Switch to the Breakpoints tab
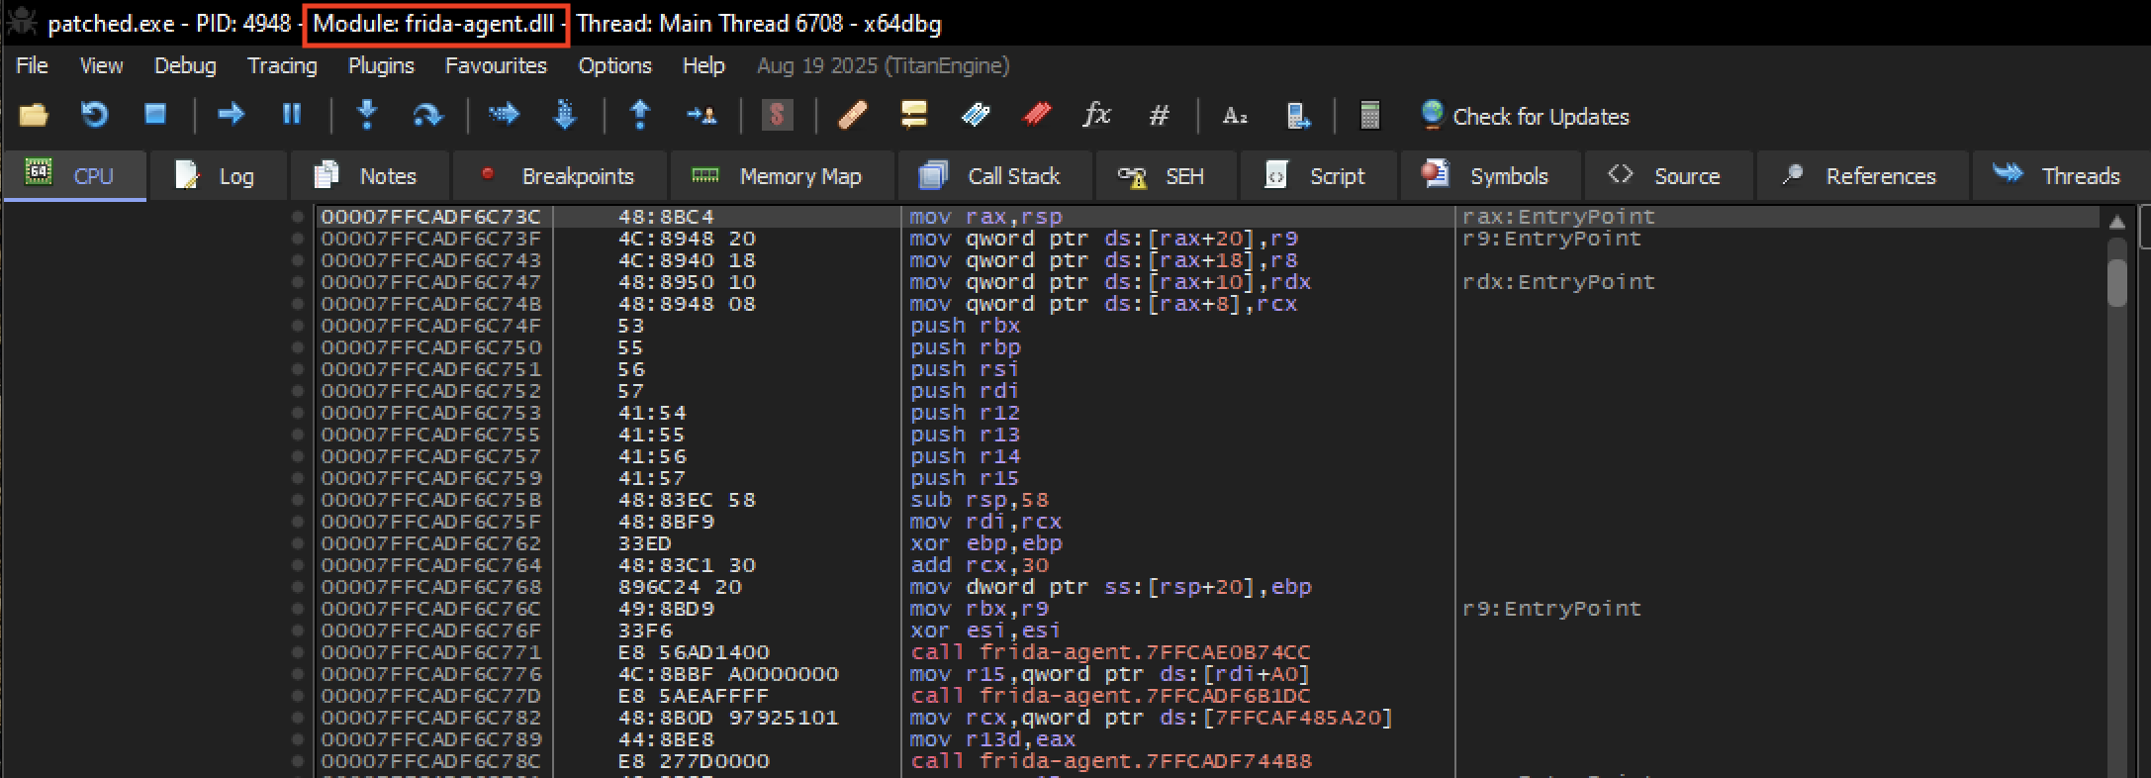Viewport: 2151px width, 778px height. 559,176
